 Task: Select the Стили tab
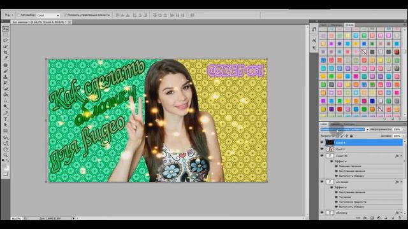349,25
